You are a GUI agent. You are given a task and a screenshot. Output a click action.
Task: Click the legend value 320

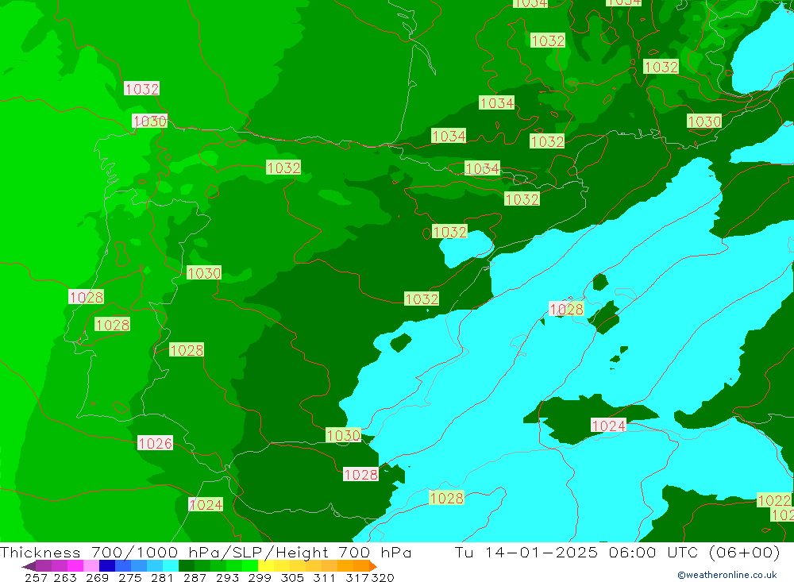382,577
